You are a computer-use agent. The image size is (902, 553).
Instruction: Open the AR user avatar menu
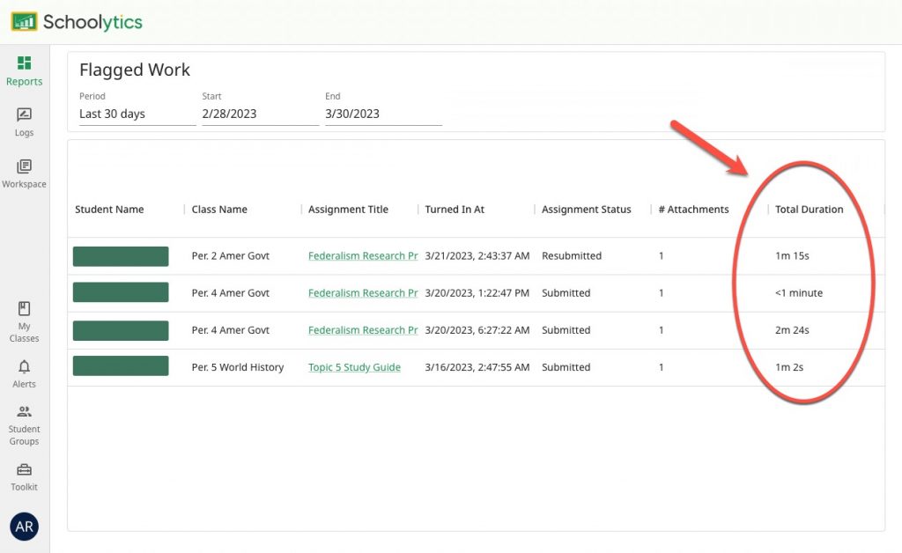(x=24, y=527)
